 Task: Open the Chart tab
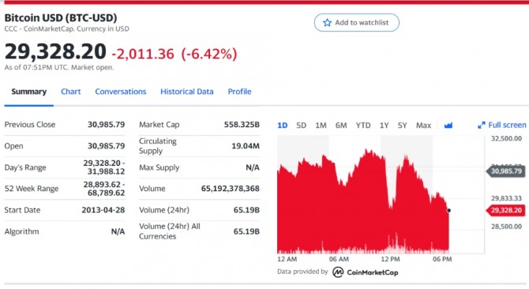click(x=71, y=92)
